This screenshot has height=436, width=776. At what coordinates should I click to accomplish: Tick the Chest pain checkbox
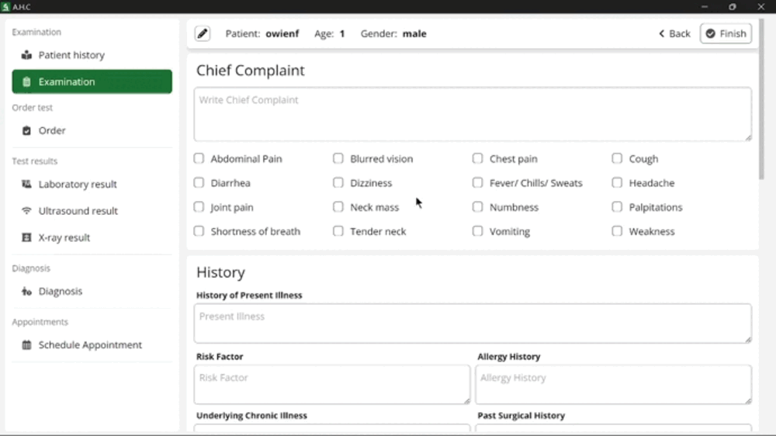coord(478,158)
